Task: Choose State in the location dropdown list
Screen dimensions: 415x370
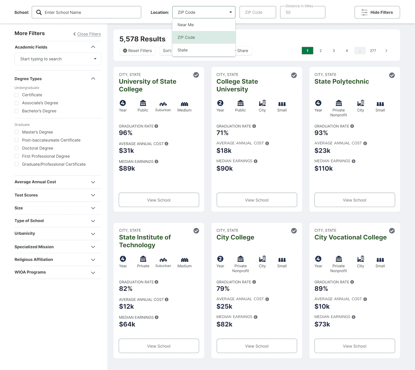Action: [x=204, y=50]
